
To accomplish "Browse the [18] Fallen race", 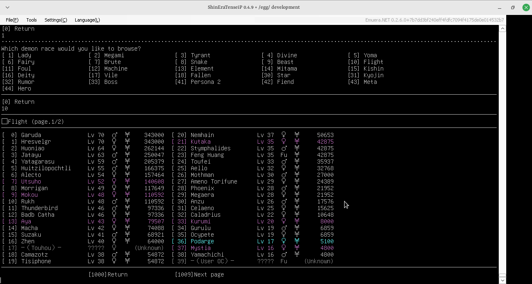I will (x=193, y=75).
